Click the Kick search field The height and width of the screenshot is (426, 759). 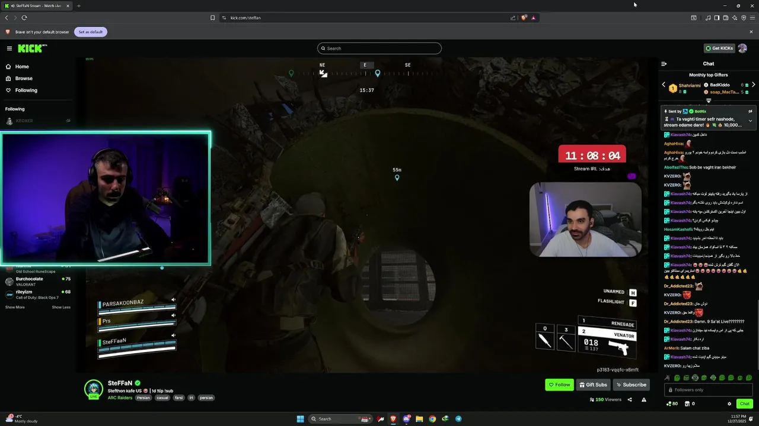click(x=379, y=49)
